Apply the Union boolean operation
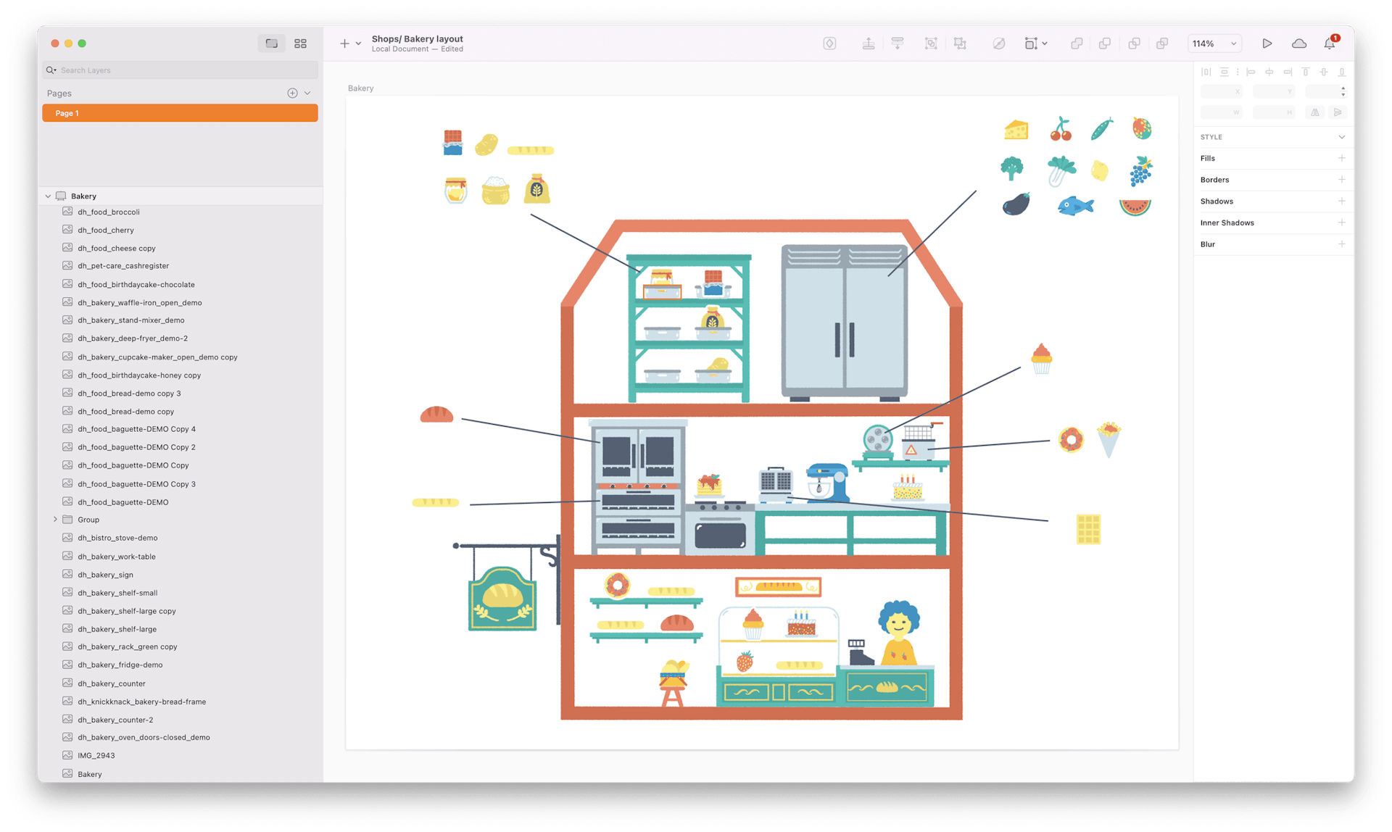Viewport: 1392px width, 832px height. [1077, 43]
